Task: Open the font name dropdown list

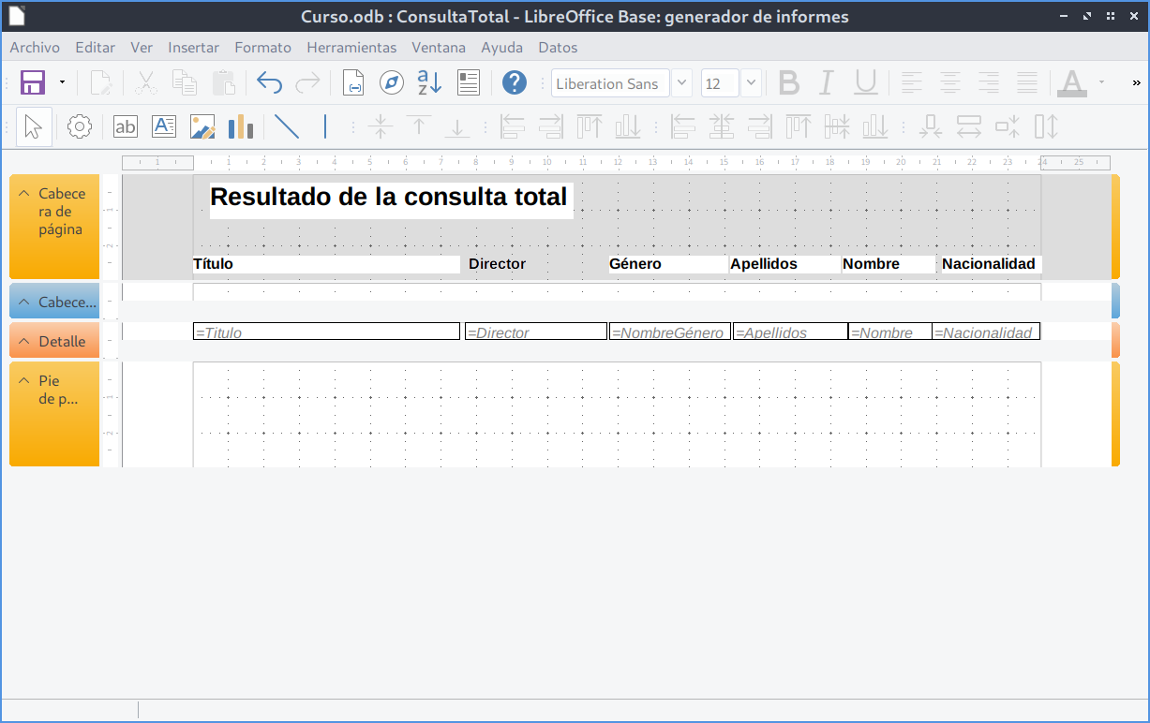Action: 682,83
